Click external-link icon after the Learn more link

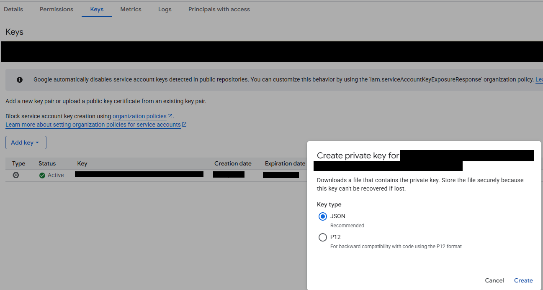(184, 125)
